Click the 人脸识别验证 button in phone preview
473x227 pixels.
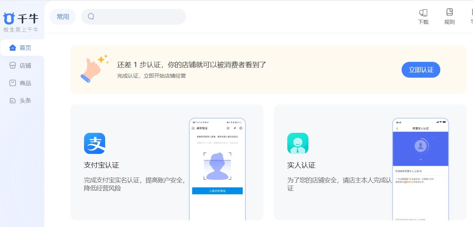click(x=217, y=191)
